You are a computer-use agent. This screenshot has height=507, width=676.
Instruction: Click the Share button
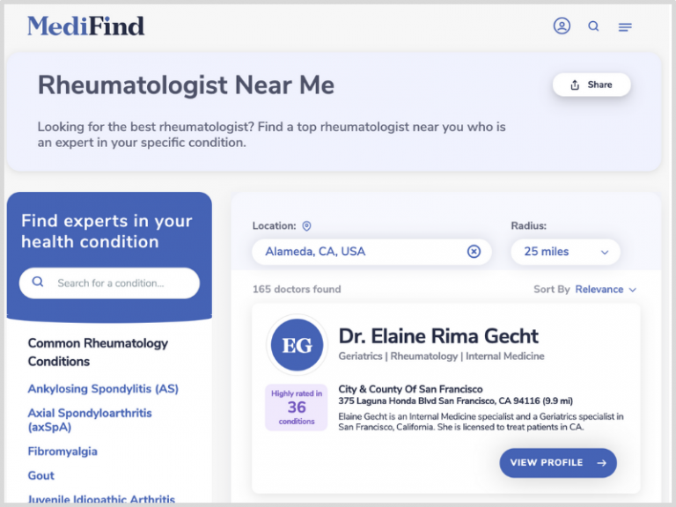coord(591,84)
